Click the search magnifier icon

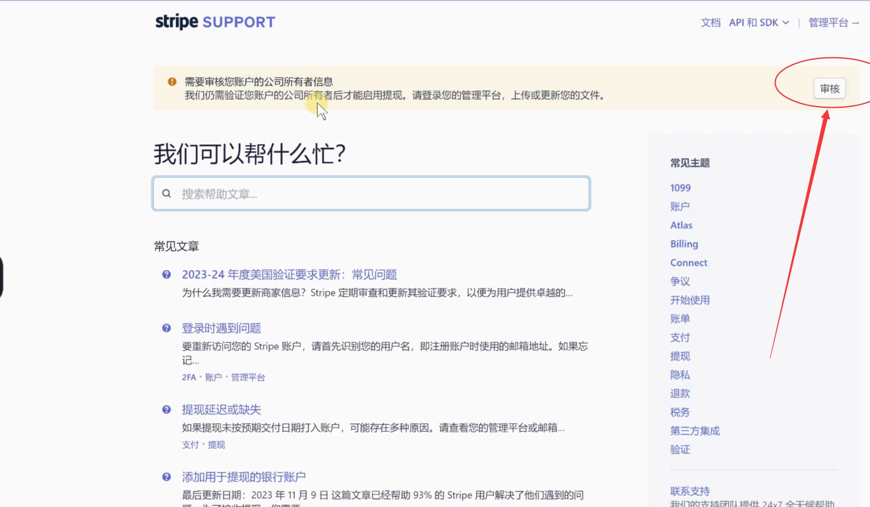tap(166, 194)
